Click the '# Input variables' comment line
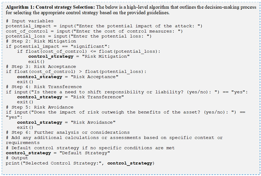Image resolution: width=261 pixels, height=176 pixels. [x=29, y=20]
